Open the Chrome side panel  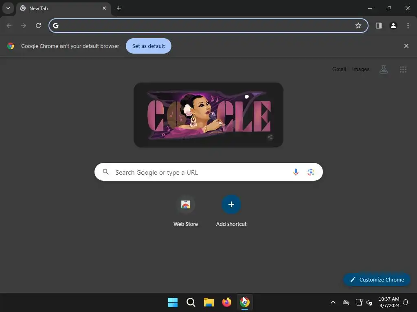(379, 26)
